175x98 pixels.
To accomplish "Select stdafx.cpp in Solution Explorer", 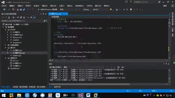I will coord(17,56).
